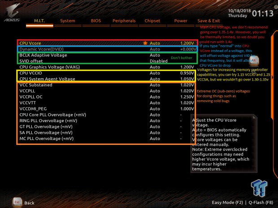Select SA PLL Overvoltage (+mV) label

pos(46,133)
